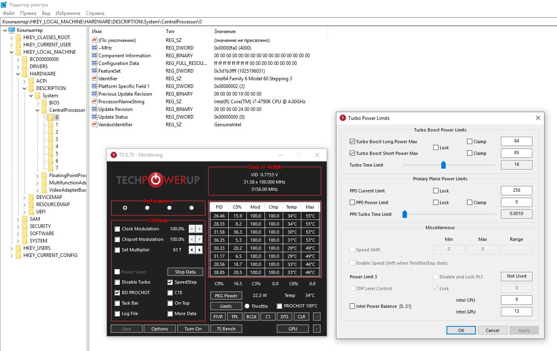Open ThrottleStop Options
Image resolution: width=557 pixels, height=351 pixels.
(160, 329)
